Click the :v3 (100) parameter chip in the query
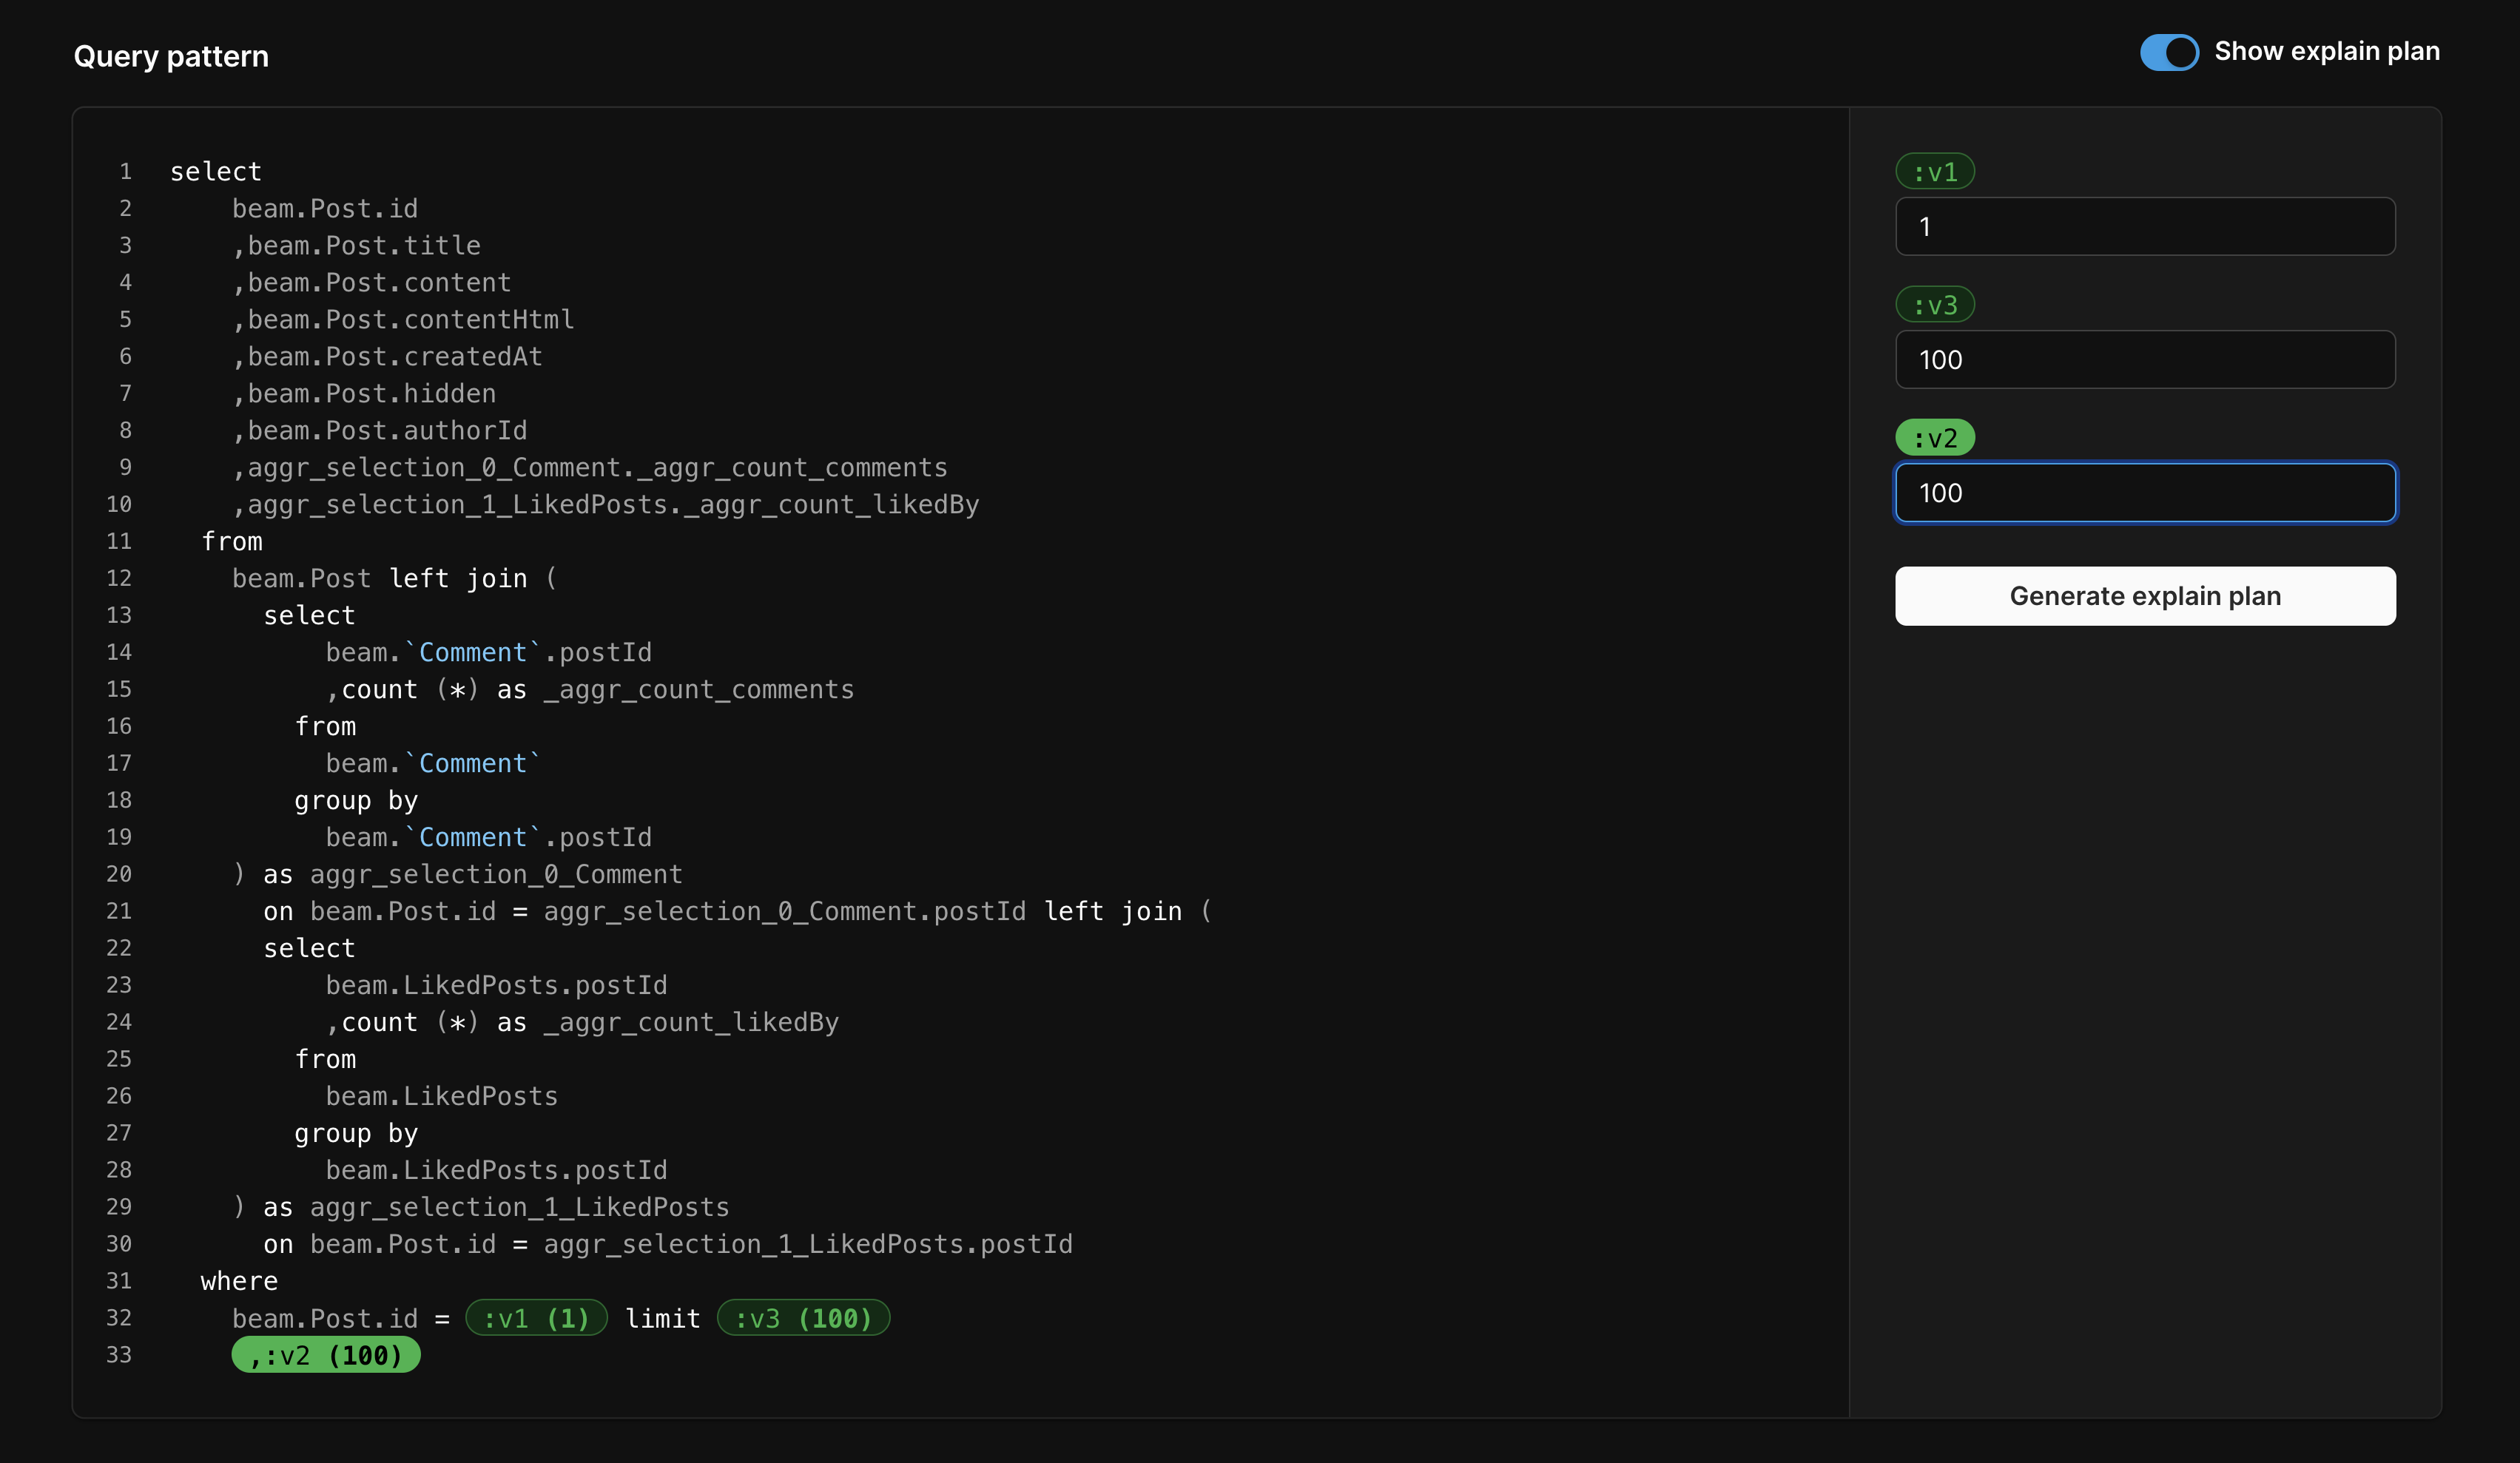2520x1463 pixels. click(x=803, y=1318)
